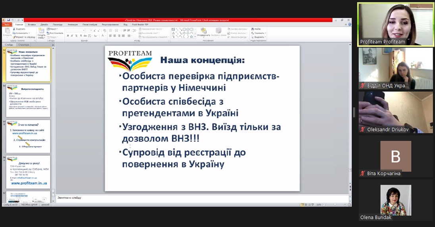Screen dimensions: 435x227
Task: Expand the shapes gallery more arrow
Action: [x=195, y=37]
